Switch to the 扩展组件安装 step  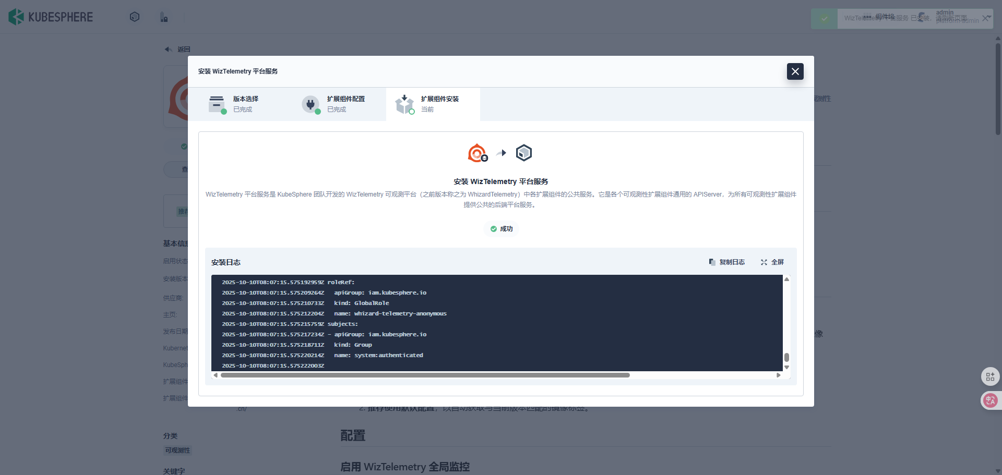[x=433, y=104]
